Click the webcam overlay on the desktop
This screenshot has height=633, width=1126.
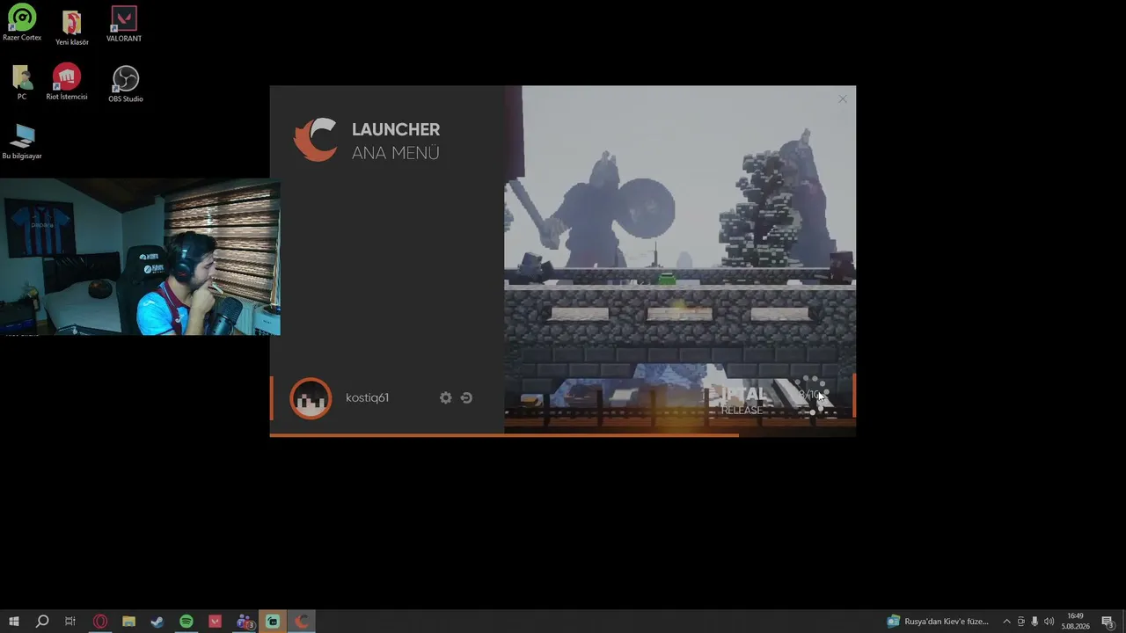point(140,258)
